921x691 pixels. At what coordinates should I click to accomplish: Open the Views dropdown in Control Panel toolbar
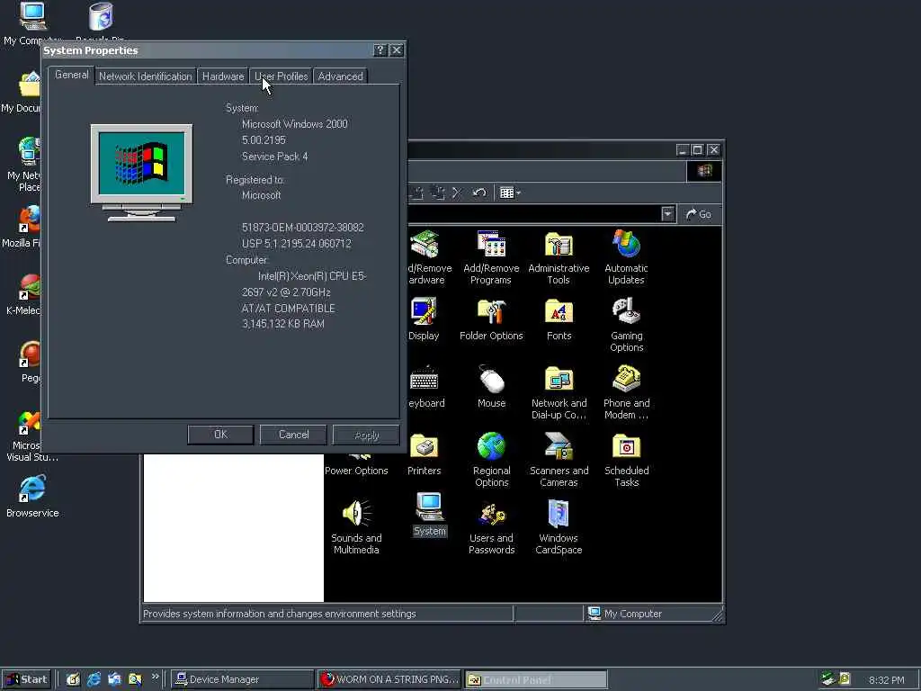pyautogui.click(x=510, y=193)
